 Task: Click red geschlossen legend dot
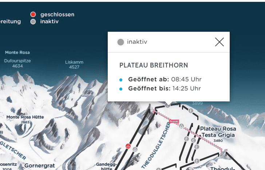point(33,15)
